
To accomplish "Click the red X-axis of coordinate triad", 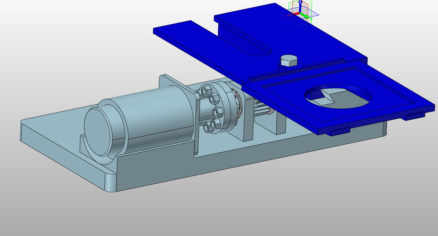I will pos(296,14).
